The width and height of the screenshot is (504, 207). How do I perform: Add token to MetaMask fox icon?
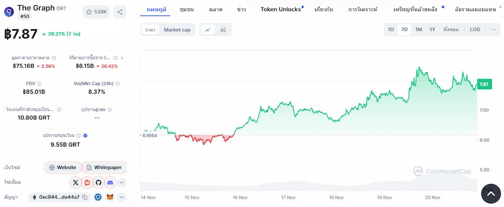[x=110, y=197]
